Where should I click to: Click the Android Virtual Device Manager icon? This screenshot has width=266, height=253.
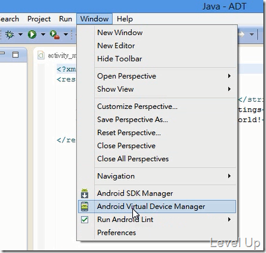(x=85, y=207)
